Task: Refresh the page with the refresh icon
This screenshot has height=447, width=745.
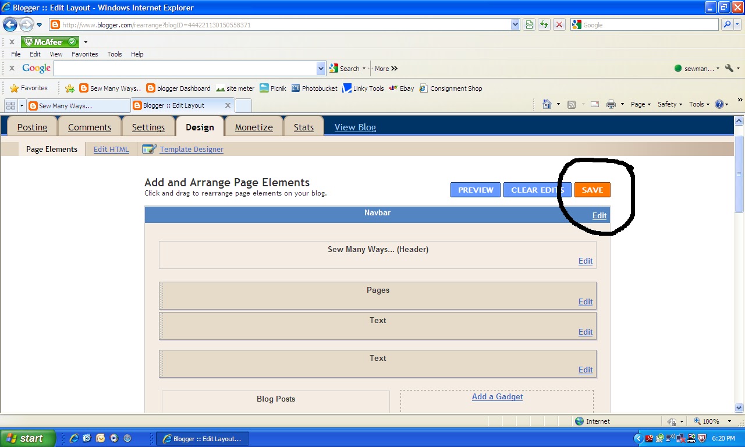Action: point(544,24)
